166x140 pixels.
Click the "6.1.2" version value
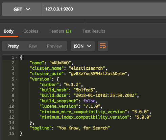pos(72,85)
